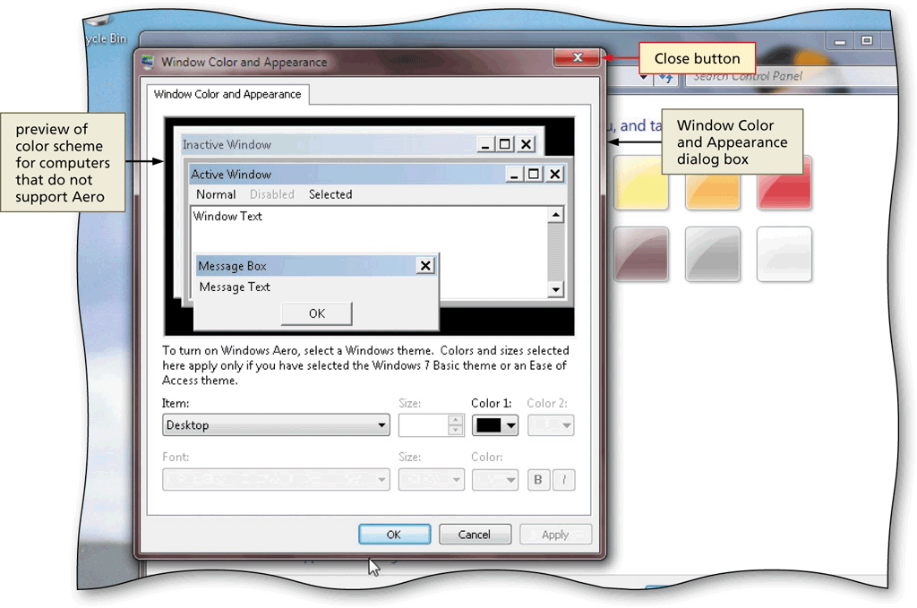Image resolution: width=917 pixels, height=608 pixels.
Task: Open the Font Size dropdown
Action: (431, 479)
